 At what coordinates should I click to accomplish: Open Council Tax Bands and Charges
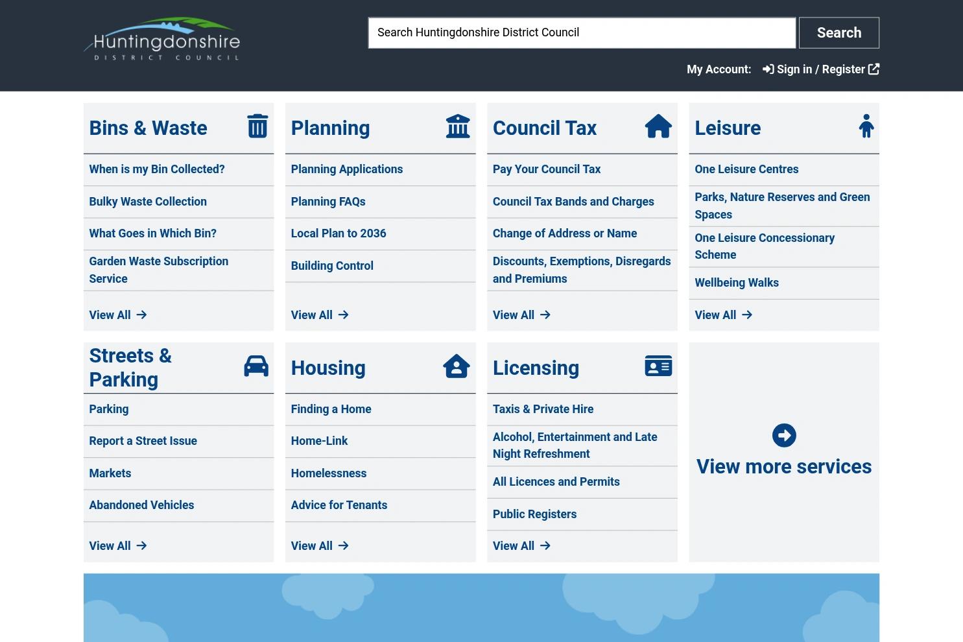[x=573, y=202]
